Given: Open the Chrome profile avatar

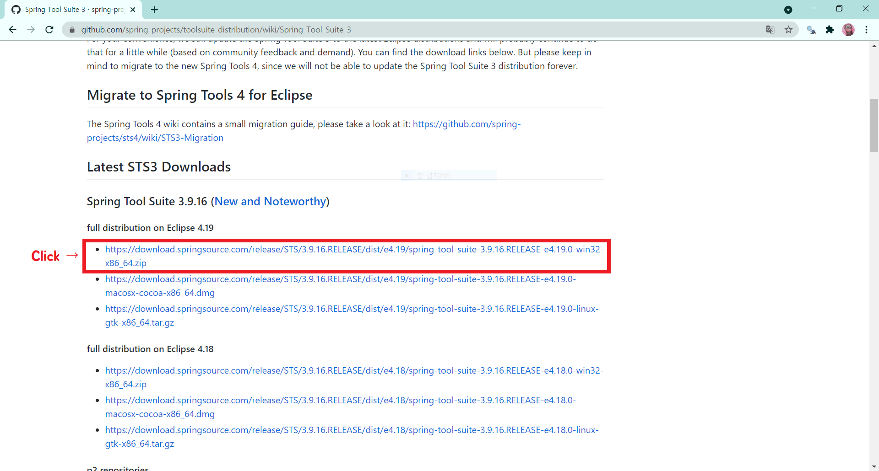Looking at the screenshot, I should click(x=848, y=30).
